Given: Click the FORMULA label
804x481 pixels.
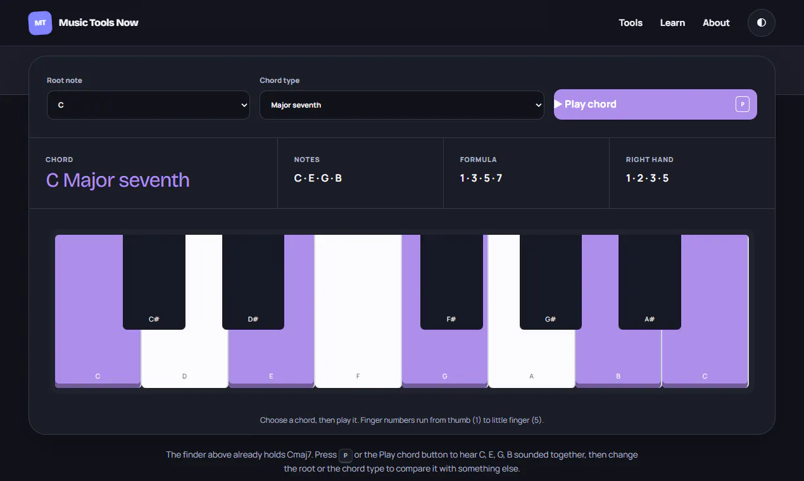Looking at the screenshot, I should click(x=478, y=159).
